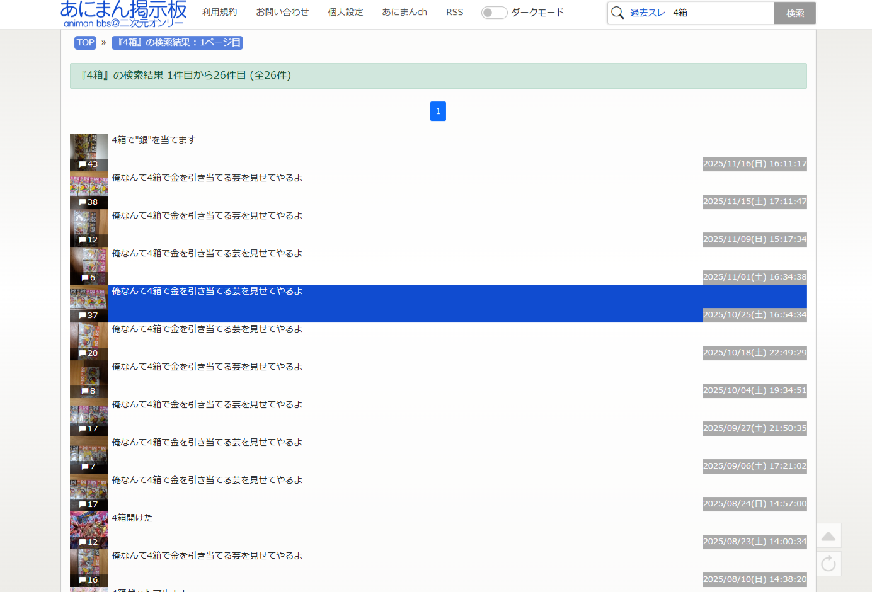Viewport: 872px width, 592px height.
Task: Open the Animan bulletin board logo
Action: (123, 14)
